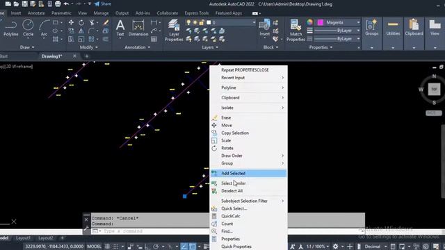Choose Erase from context menu
Viewport: 445px width, 250px height.
[x=249, y=117]
